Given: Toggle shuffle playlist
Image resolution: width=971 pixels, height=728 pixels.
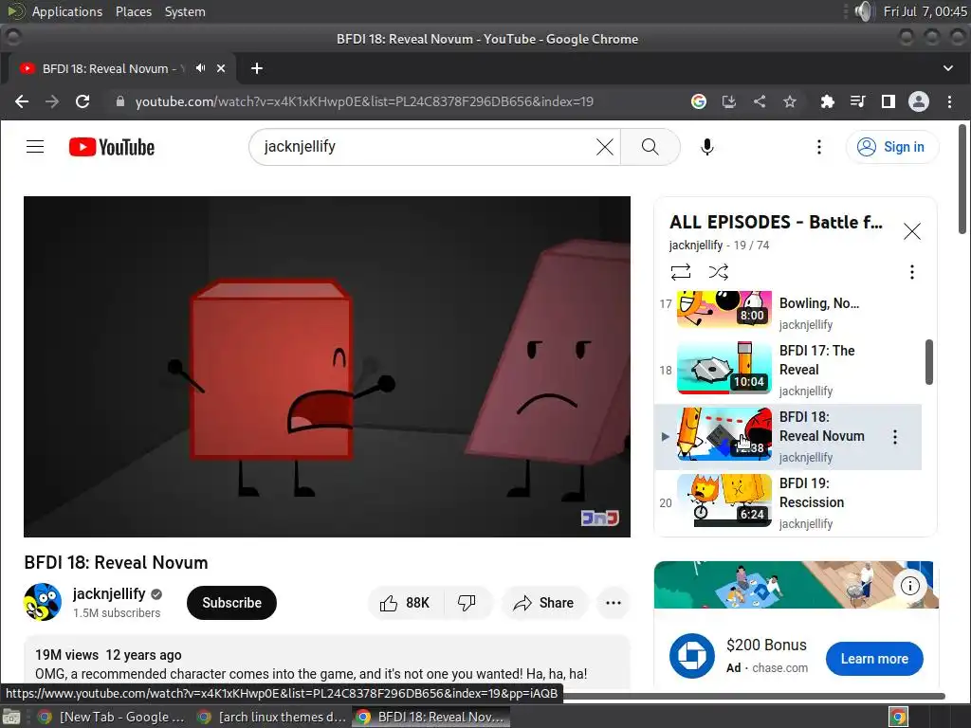Looking at the screenshot, I should (x=719, y=272).
